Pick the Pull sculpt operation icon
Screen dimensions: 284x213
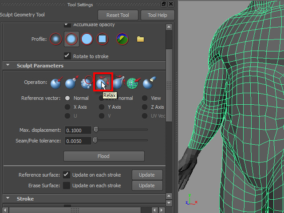coord(71,83)
